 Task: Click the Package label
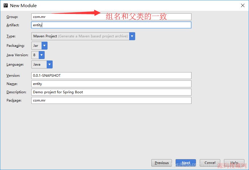point(14,100)
